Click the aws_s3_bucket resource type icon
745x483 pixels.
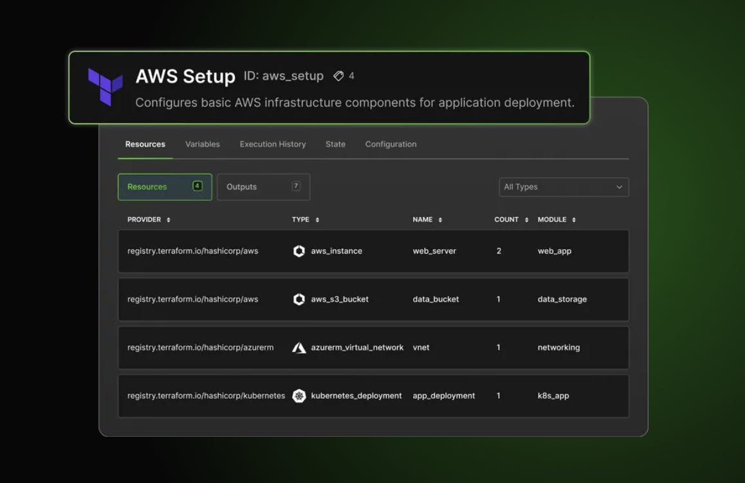pos(299,299)
